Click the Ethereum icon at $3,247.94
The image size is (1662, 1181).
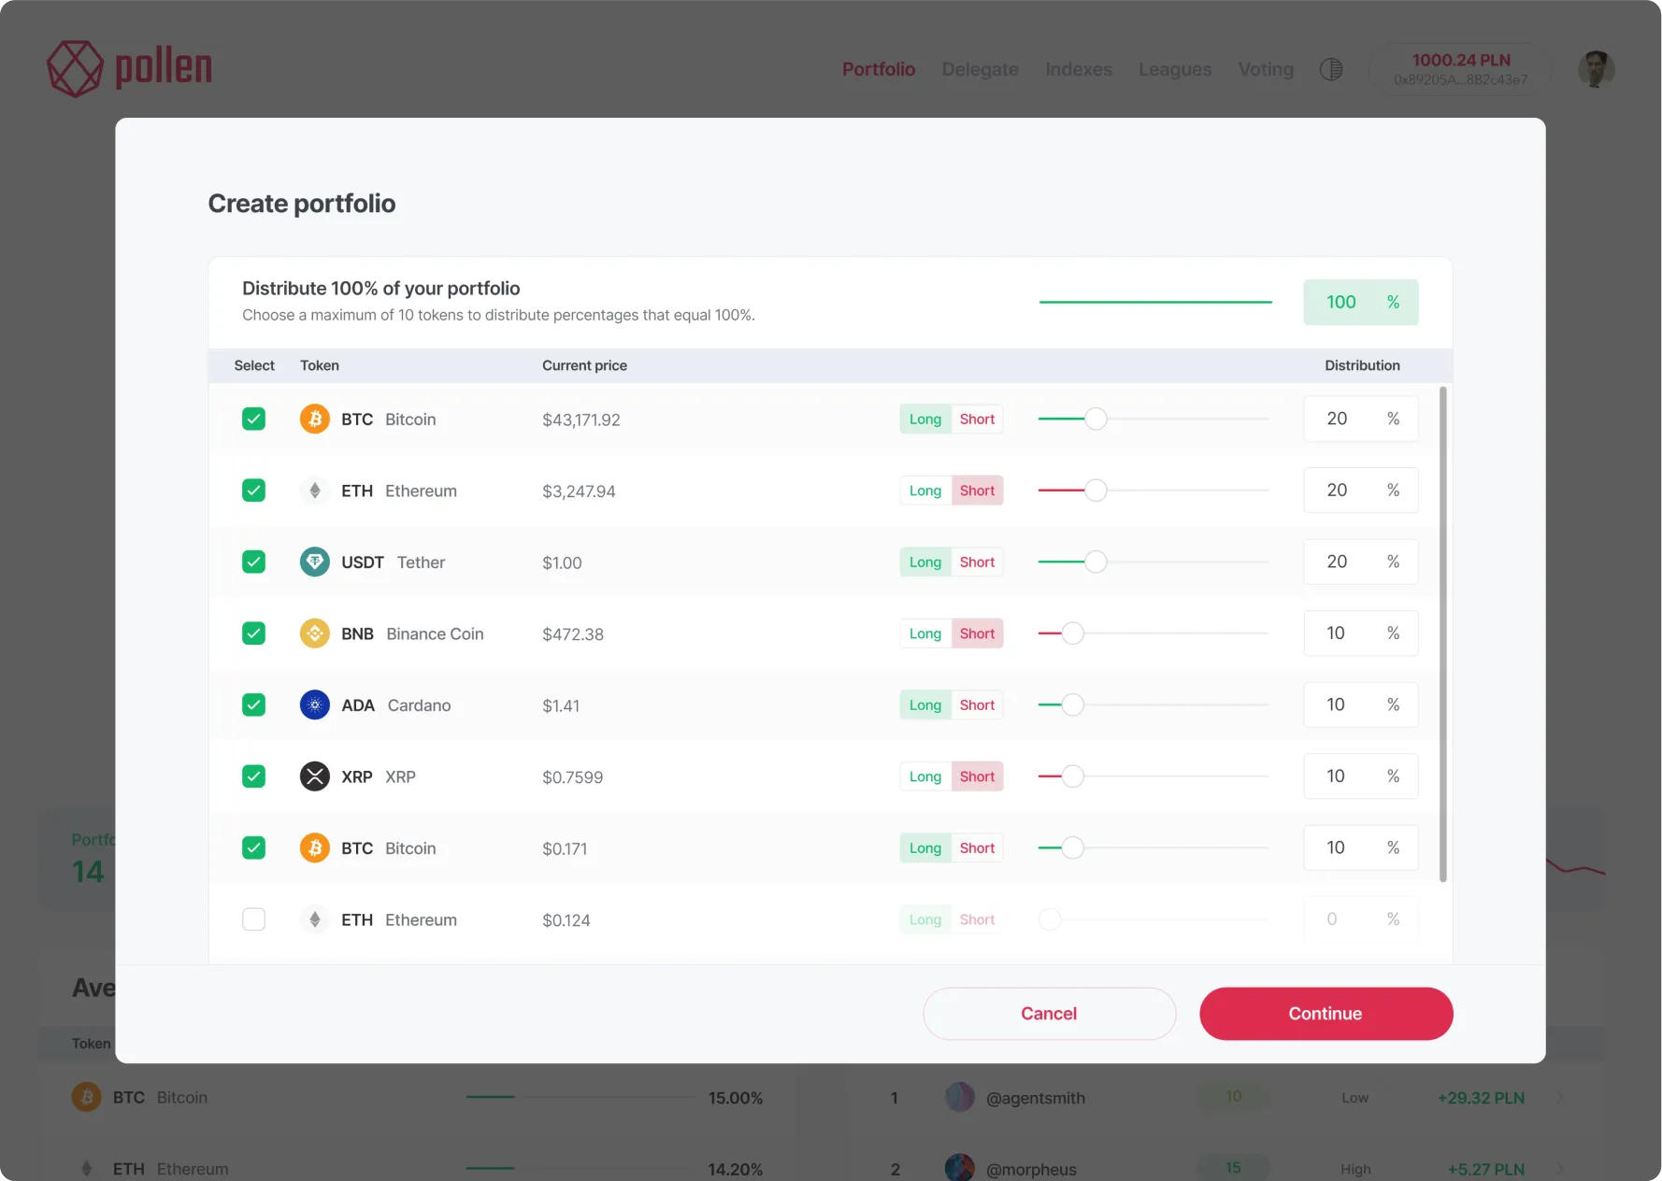point(315,491)
